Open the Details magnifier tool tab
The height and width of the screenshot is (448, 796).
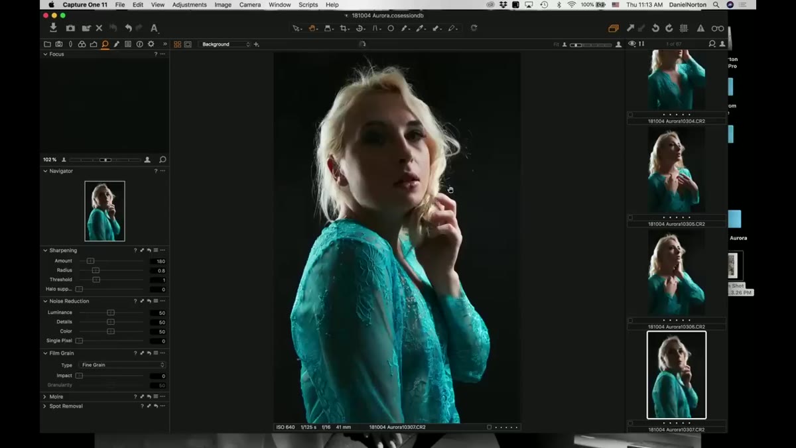coord(105,44)
